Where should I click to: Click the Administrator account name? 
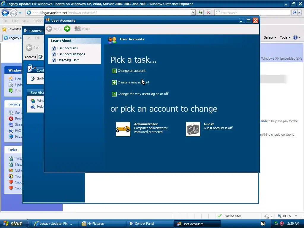point(146,124)
